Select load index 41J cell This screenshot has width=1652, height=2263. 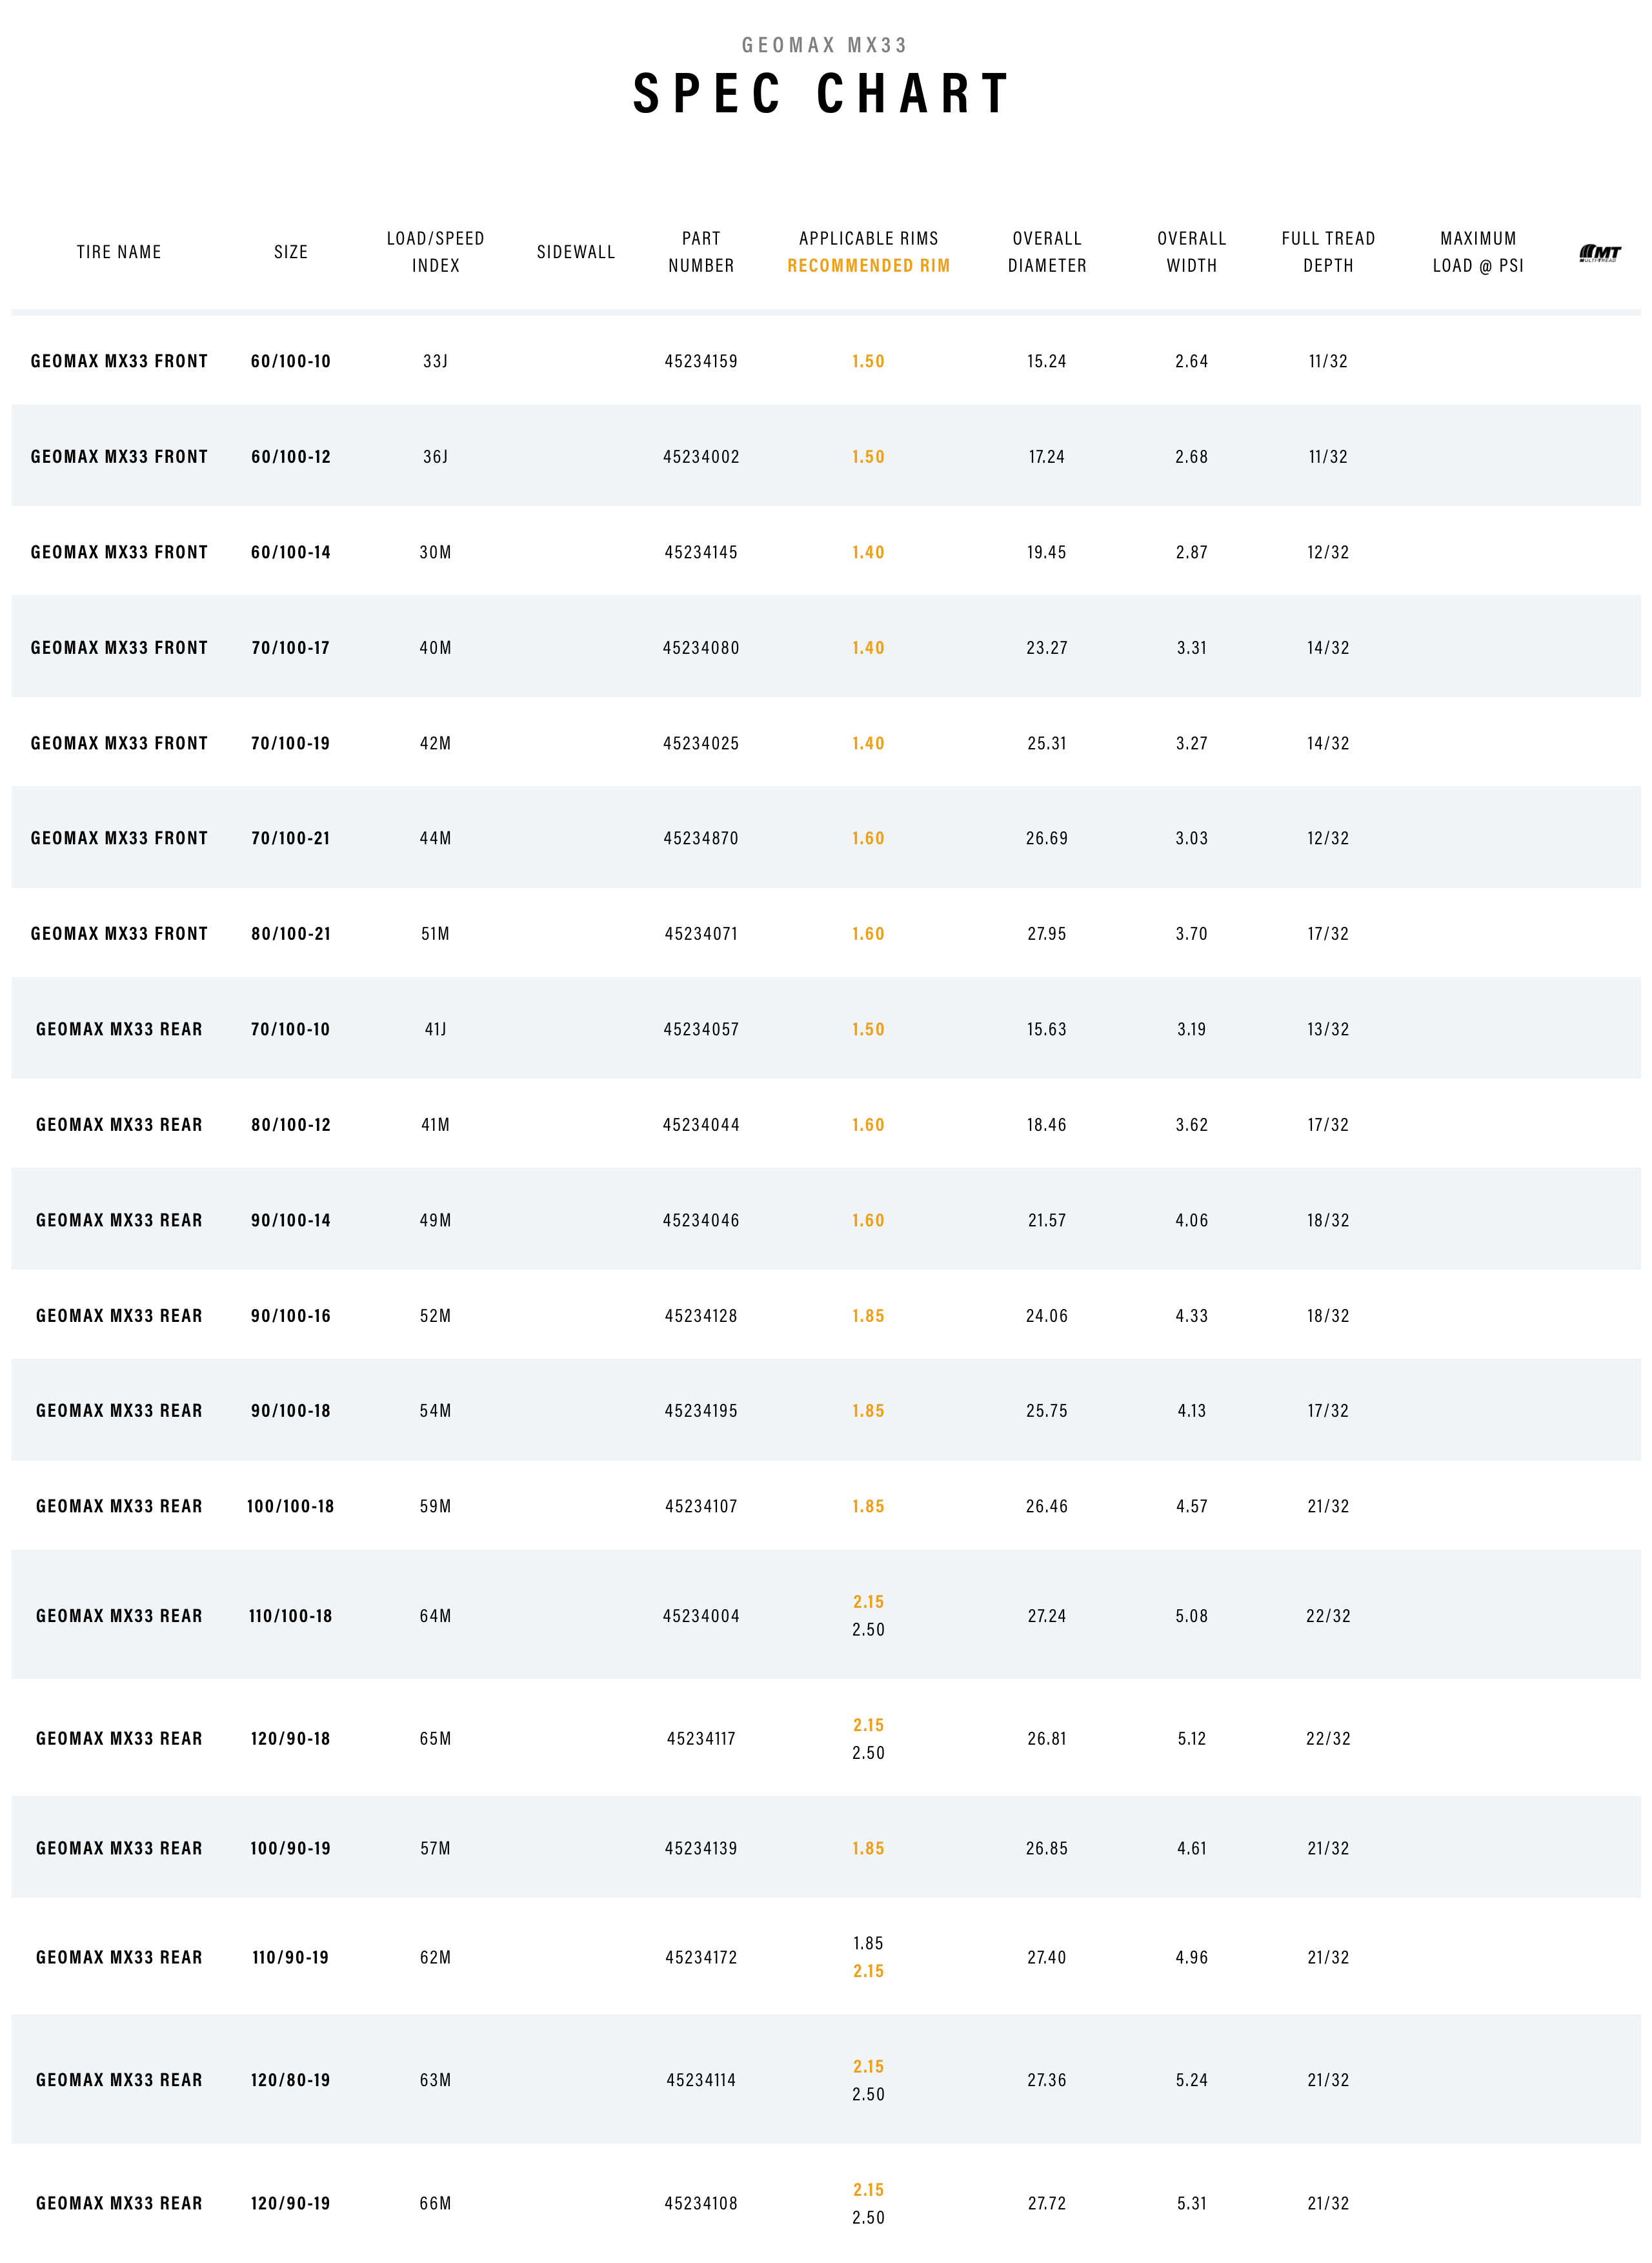pyautogui.click(x=435, y=1029)
